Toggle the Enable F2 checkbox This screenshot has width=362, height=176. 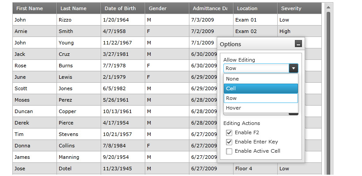229,133
